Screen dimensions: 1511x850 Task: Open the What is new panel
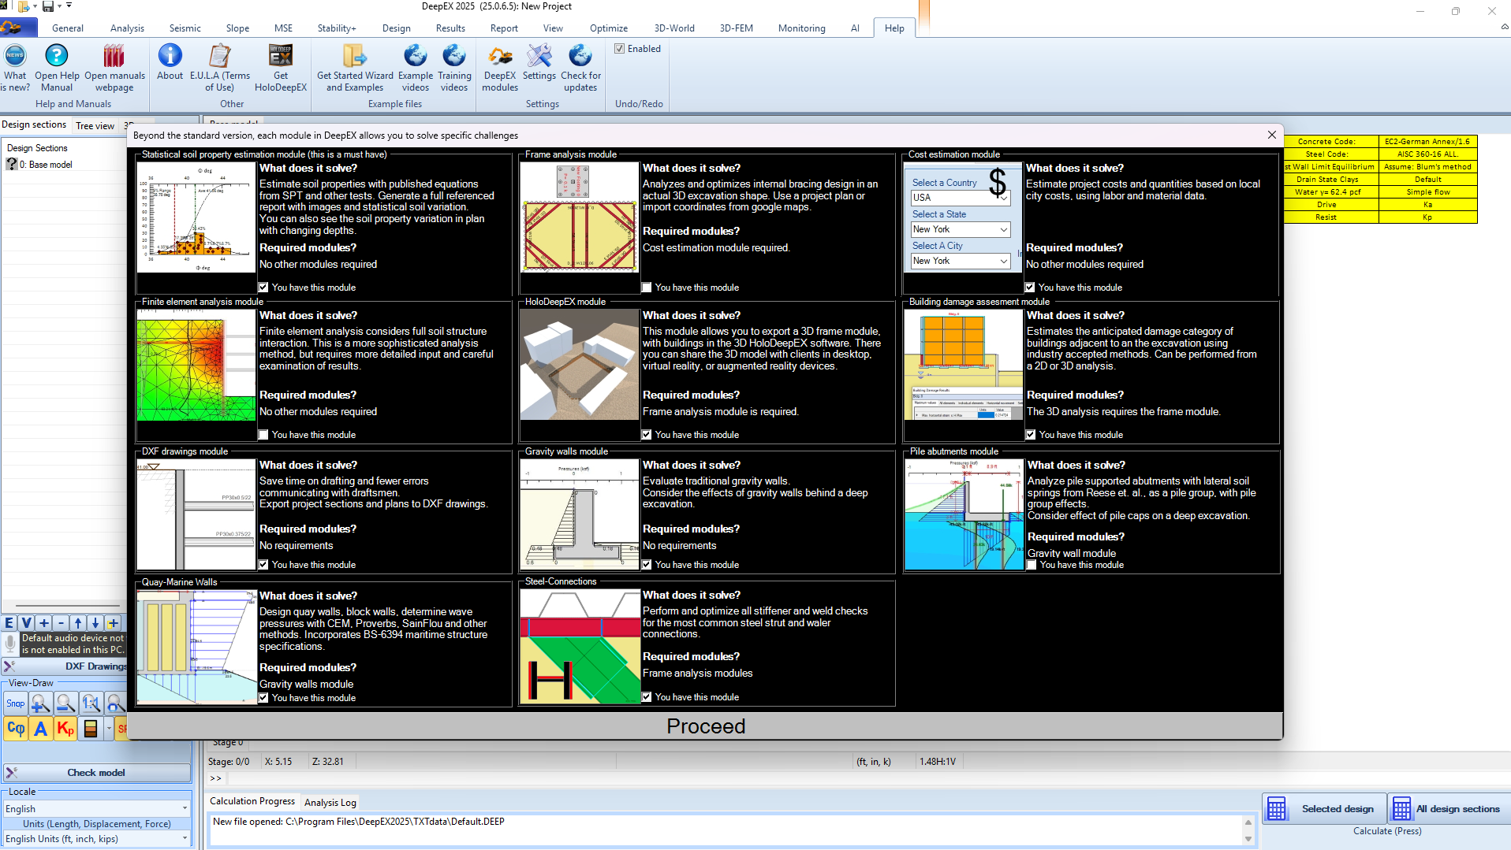(x=15, y=68)
